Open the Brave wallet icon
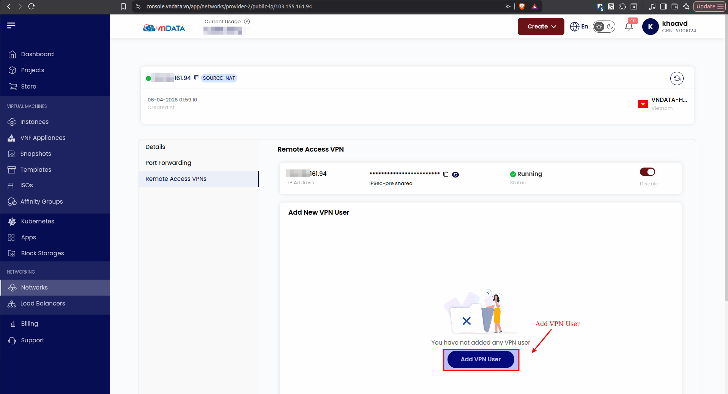The width and height of the screenshot is (728, 394). tap(675, 6)
